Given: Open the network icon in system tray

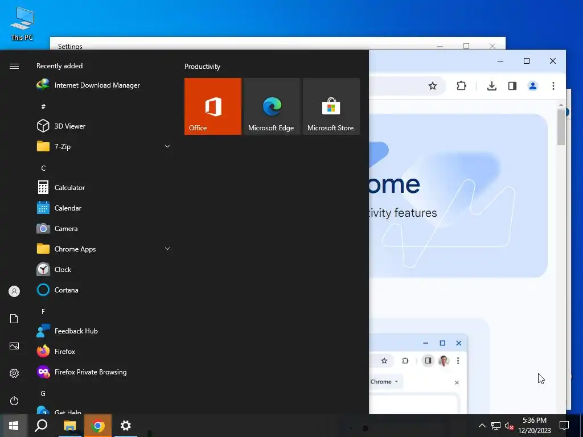Looking at the screenshot, I should pos(496,426).
